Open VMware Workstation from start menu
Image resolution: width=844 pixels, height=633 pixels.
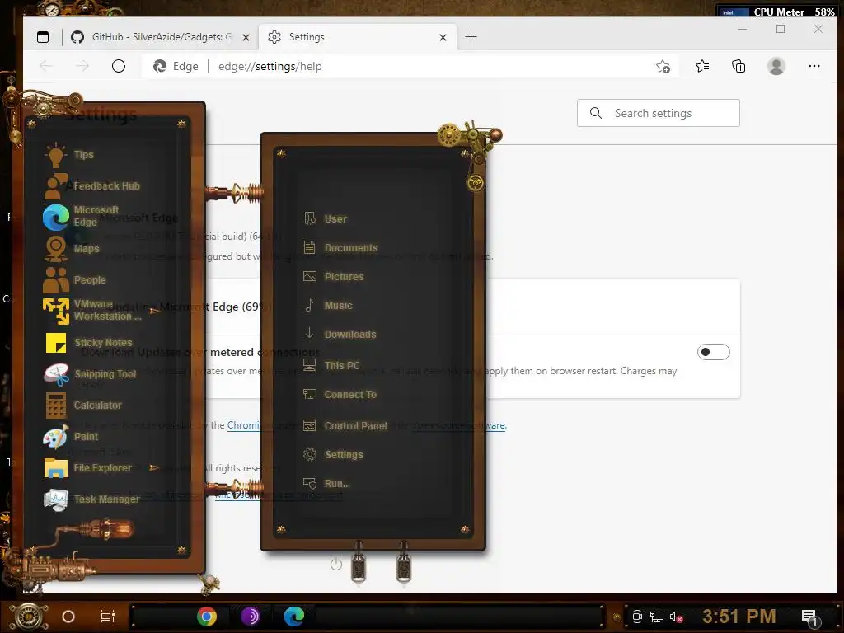92,311
